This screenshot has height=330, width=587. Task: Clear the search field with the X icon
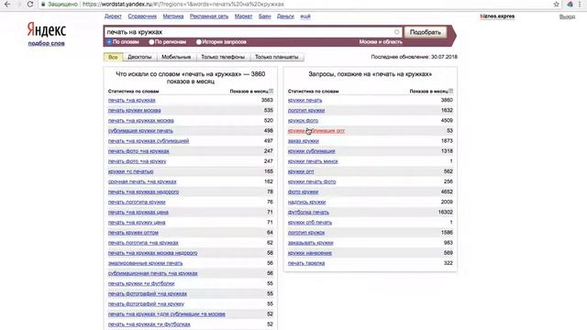point(397,32)
